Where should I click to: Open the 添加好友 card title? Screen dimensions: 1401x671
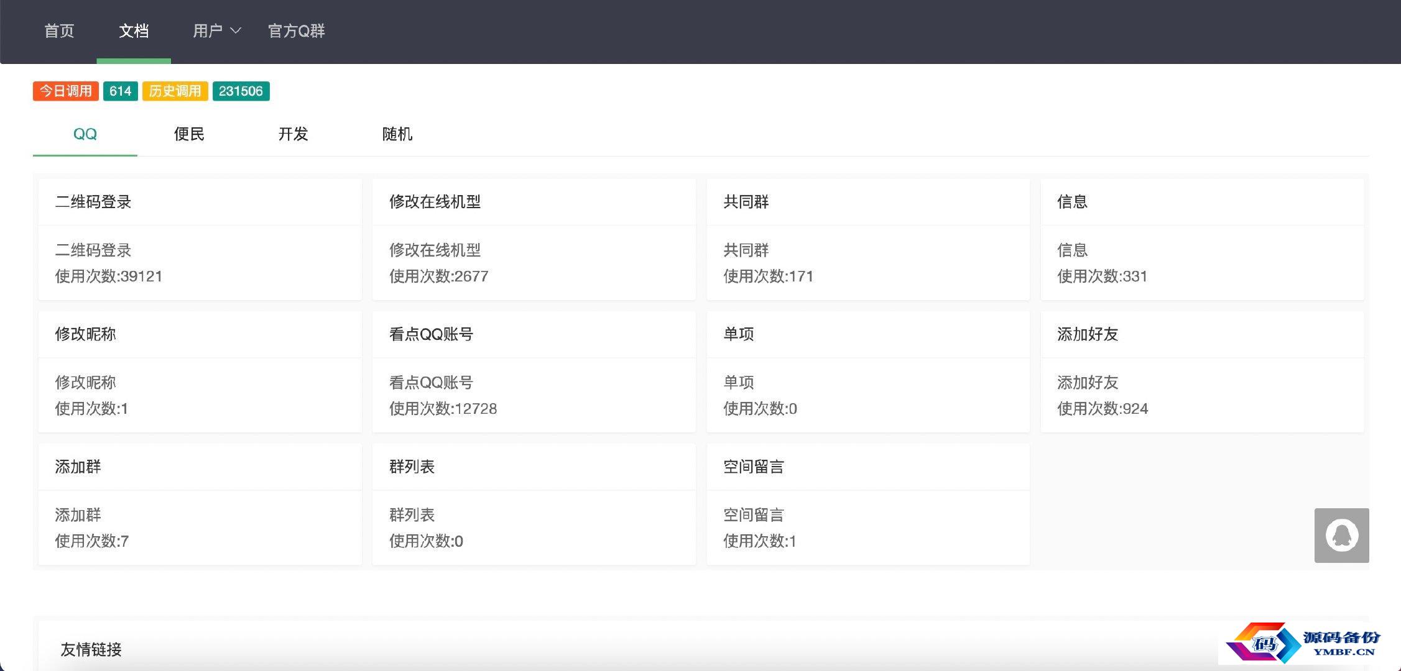click(1088, 334)
